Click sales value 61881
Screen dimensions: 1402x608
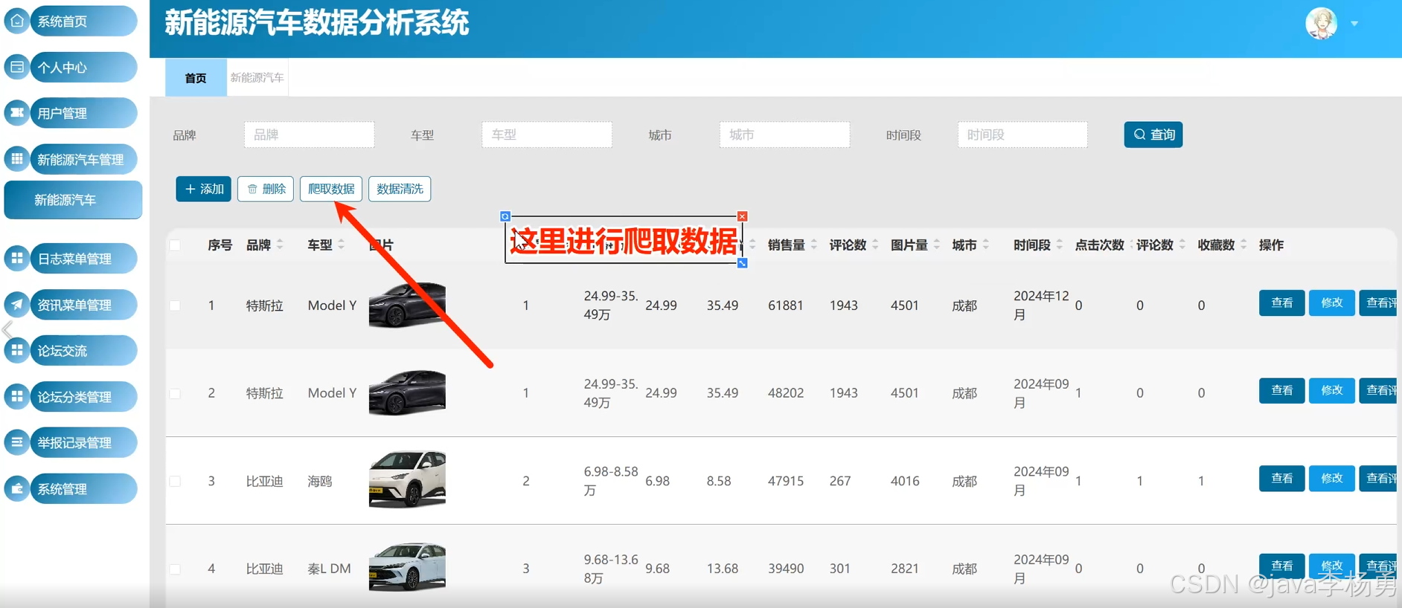point(786,305)
